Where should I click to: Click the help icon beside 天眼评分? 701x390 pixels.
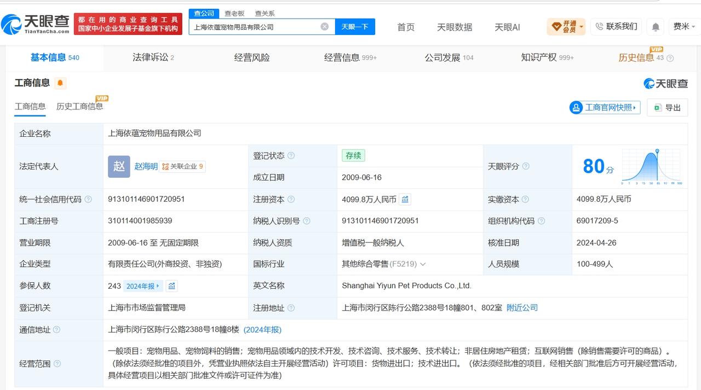pos(526,166)
